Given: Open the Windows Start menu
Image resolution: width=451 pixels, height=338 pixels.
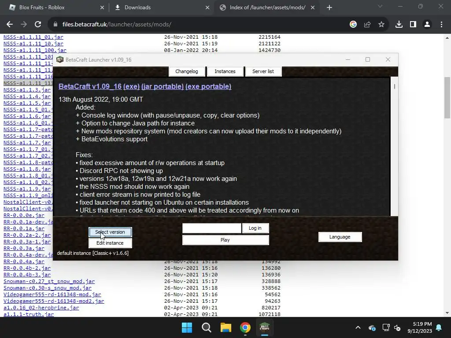Looking at the screenshot, I should tap(187, 327).
